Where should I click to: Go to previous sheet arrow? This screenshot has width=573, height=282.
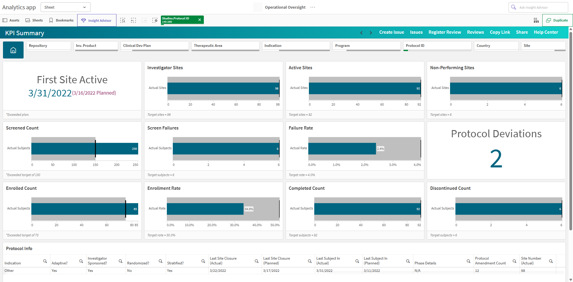[x=361, y=33]
